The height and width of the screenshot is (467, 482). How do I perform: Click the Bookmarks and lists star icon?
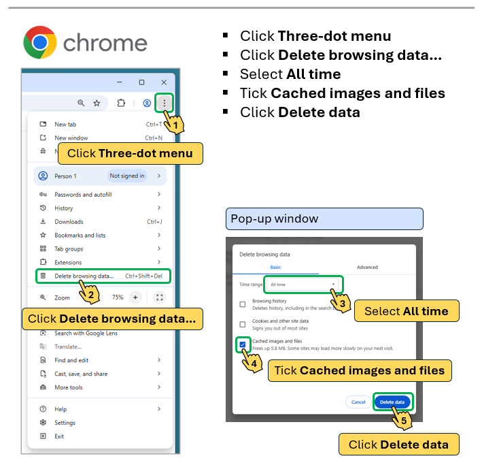pyautogui.click(x=43, y=235)
